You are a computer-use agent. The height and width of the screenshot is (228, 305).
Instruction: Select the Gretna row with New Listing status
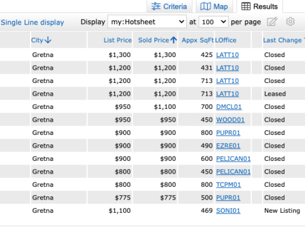pyautogui.click(x=152, y=211)
